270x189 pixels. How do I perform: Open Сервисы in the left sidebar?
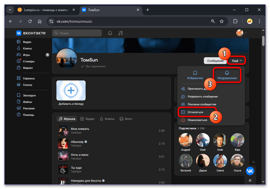tap(26, 78)
